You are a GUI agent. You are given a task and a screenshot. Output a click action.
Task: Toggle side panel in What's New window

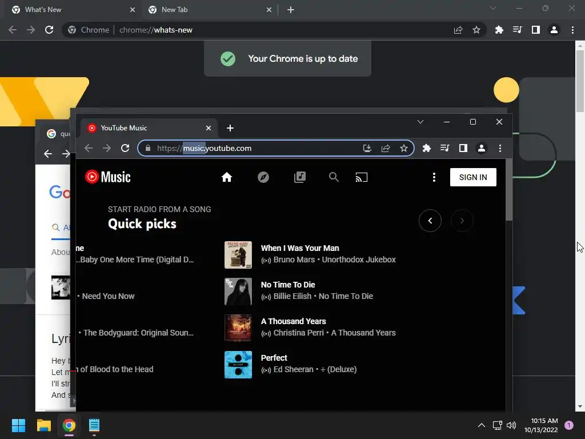tap(535, 30)
